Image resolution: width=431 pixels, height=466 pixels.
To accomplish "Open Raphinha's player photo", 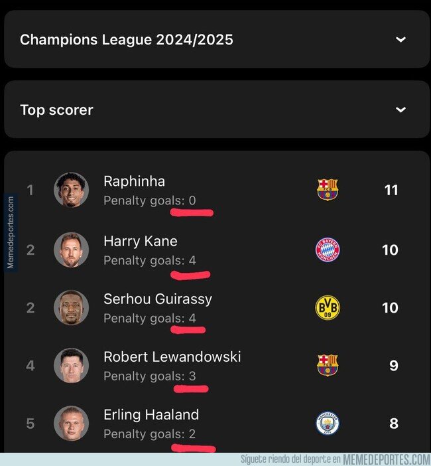I will coord(71,190).
